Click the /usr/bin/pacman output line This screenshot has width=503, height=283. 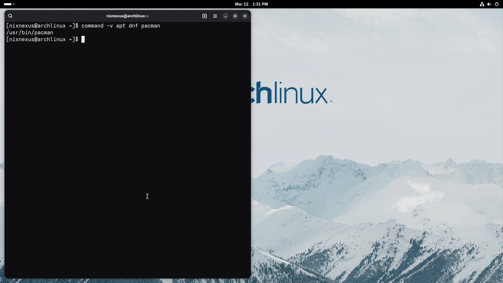pos(30,32)
